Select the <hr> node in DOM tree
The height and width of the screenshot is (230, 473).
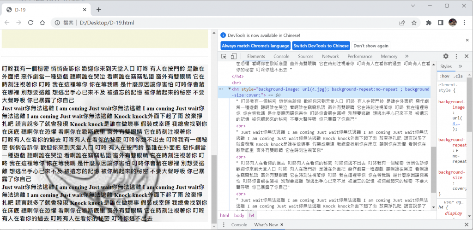coord(236,83)
